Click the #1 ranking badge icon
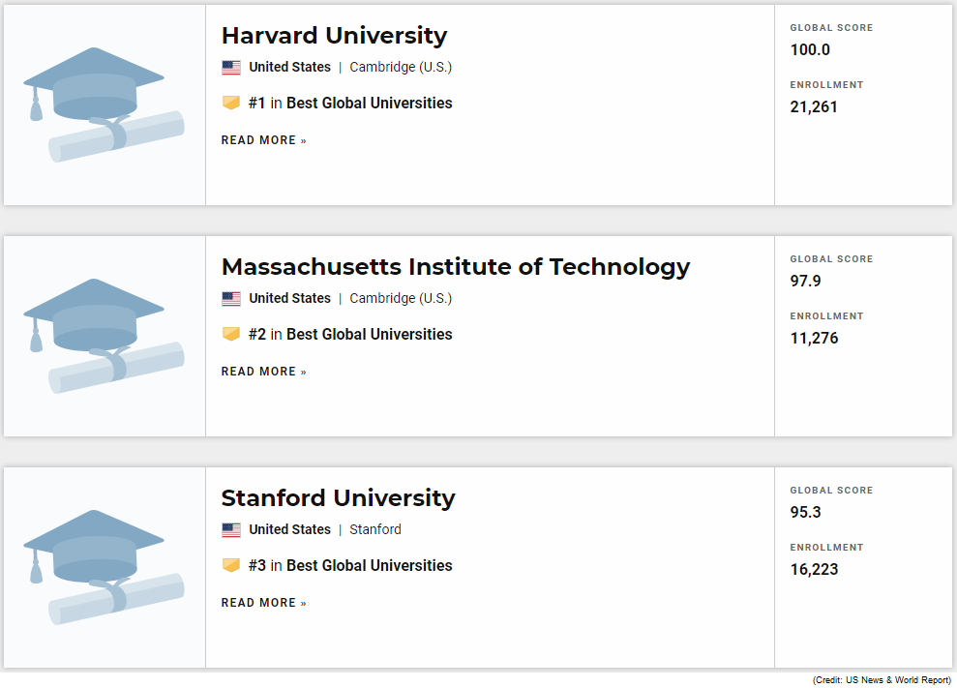The height and width of the screenshot is (688, 957). pos(231,104)
